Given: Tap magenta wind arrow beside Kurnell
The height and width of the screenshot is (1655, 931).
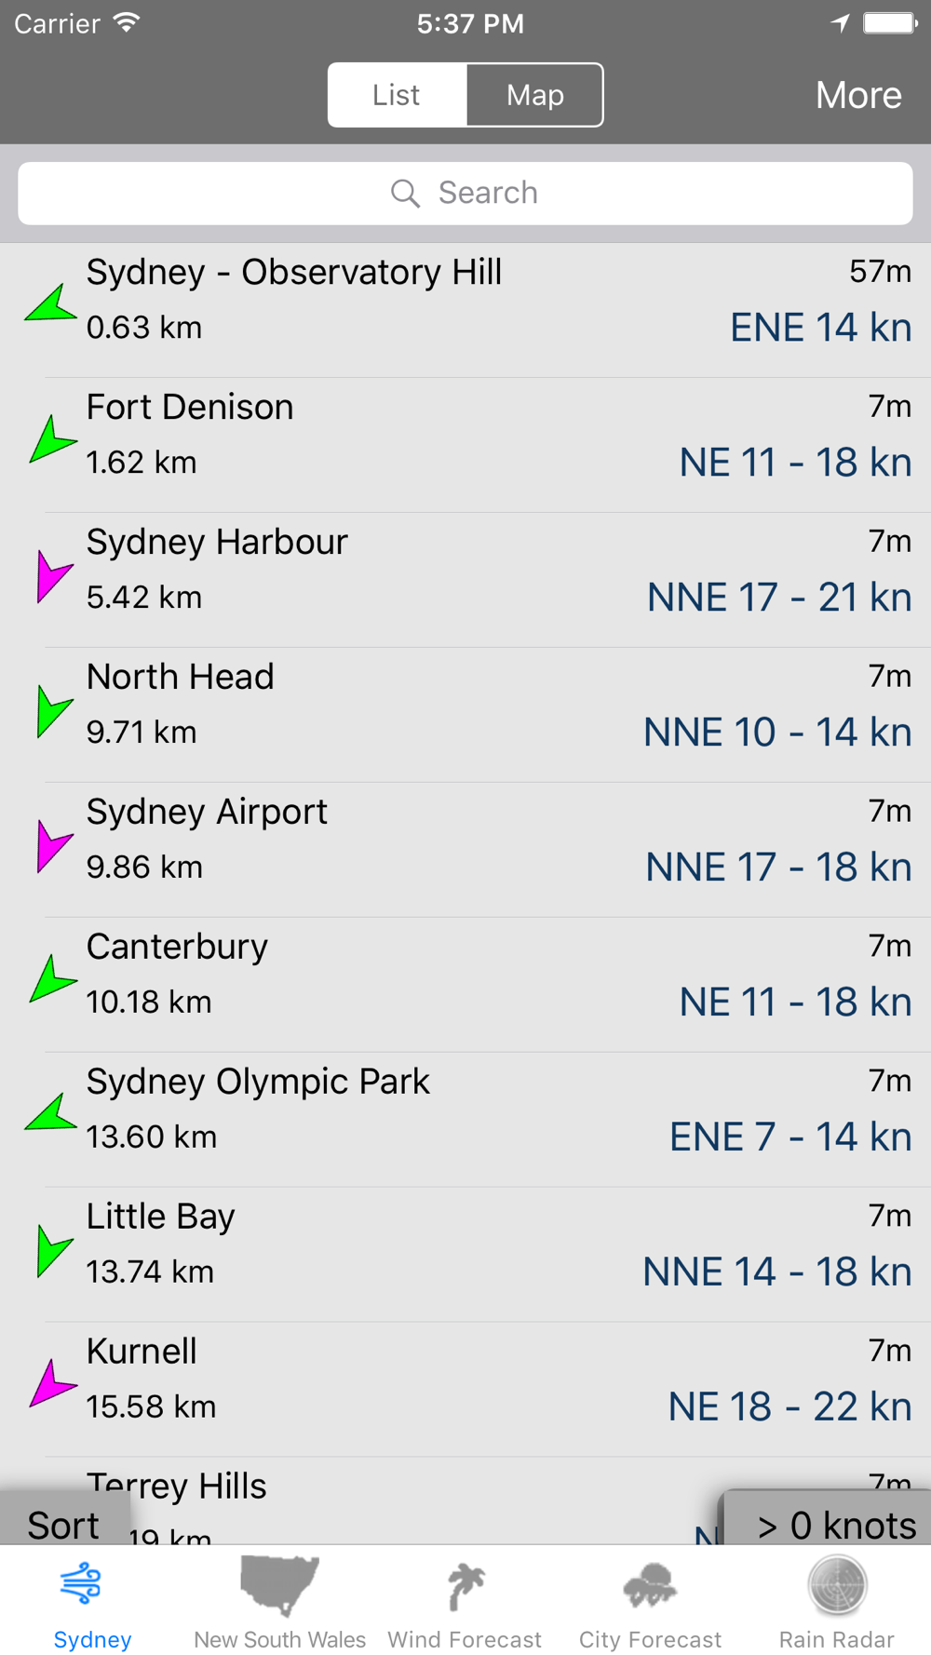Looking at the screenshot, I should click(52, 1383).
